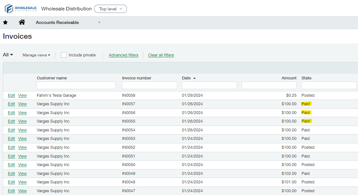
Task: Click the Wholesale Distribution logo
Action: coord(21,9)
